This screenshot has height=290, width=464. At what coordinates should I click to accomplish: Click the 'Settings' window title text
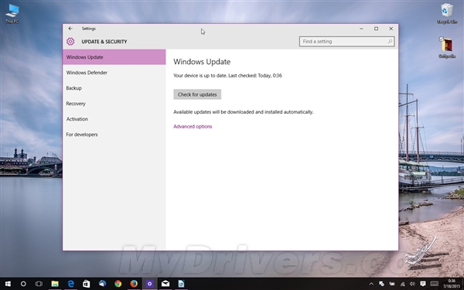tap(89, 29)
